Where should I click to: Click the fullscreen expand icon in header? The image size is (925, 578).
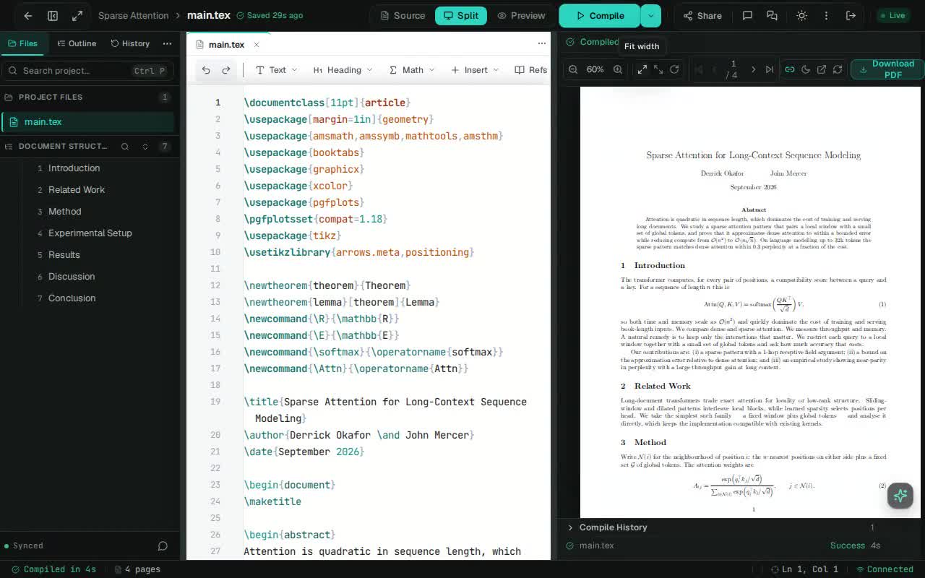[77, 15]
